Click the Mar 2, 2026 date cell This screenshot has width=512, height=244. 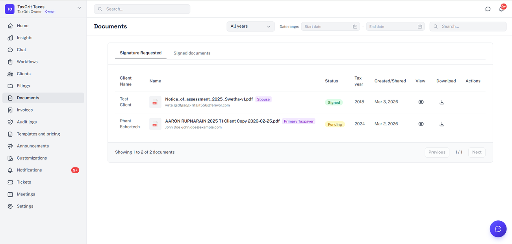point(386,124)
